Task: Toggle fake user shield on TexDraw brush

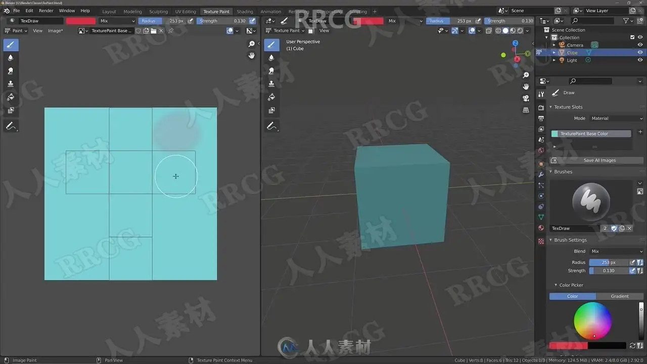Action: 614,229
